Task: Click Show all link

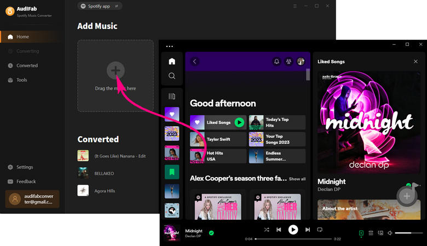Action: click(x=297, y=179)
